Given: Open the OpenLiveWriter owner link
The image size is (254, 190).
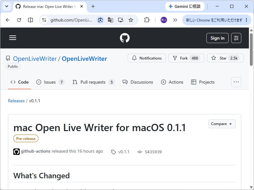Looking at the screenshot, I should 35,59.
